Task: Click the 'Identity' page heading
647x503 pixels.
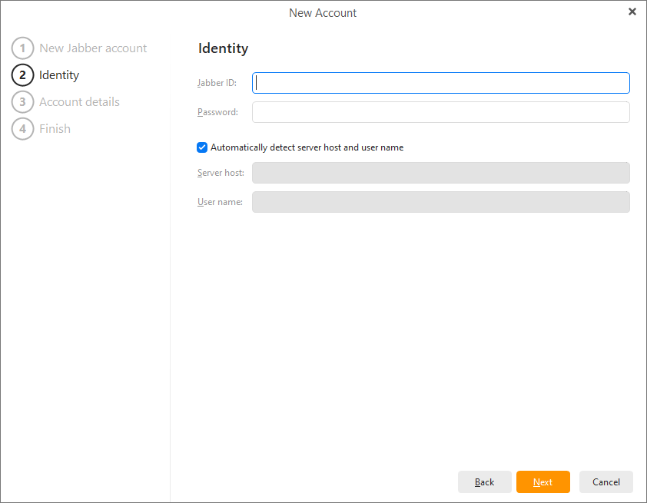Action: tap(223, 48)
